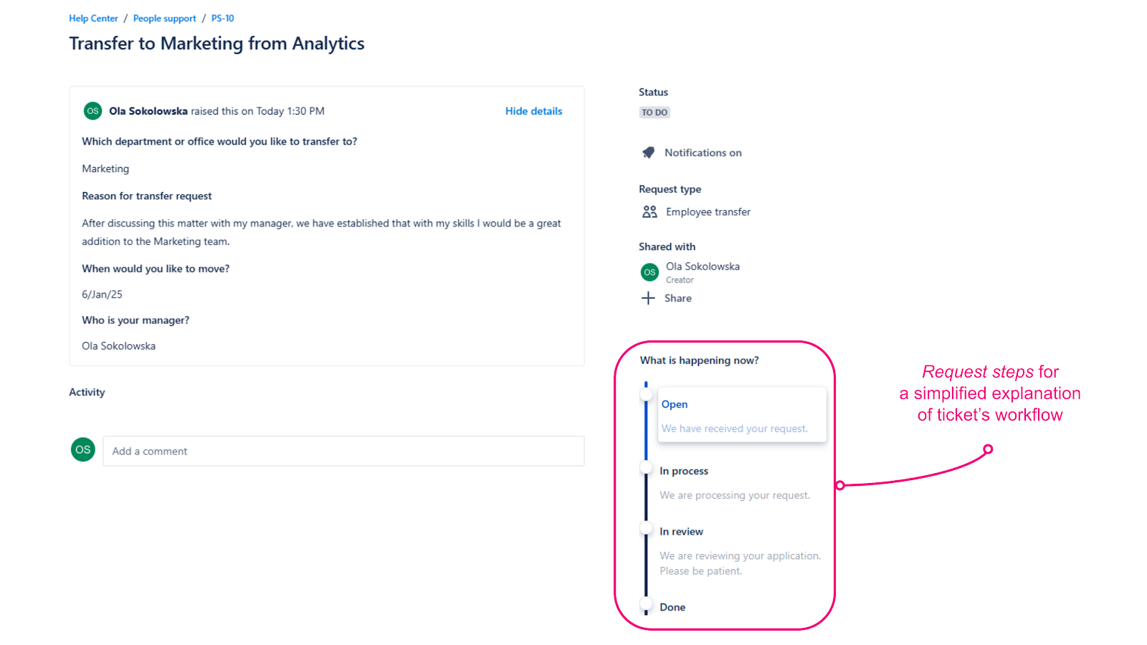Collapse the request details with Hide details
The width and height of the screenshot is (1147, 645).
[533, 111]
